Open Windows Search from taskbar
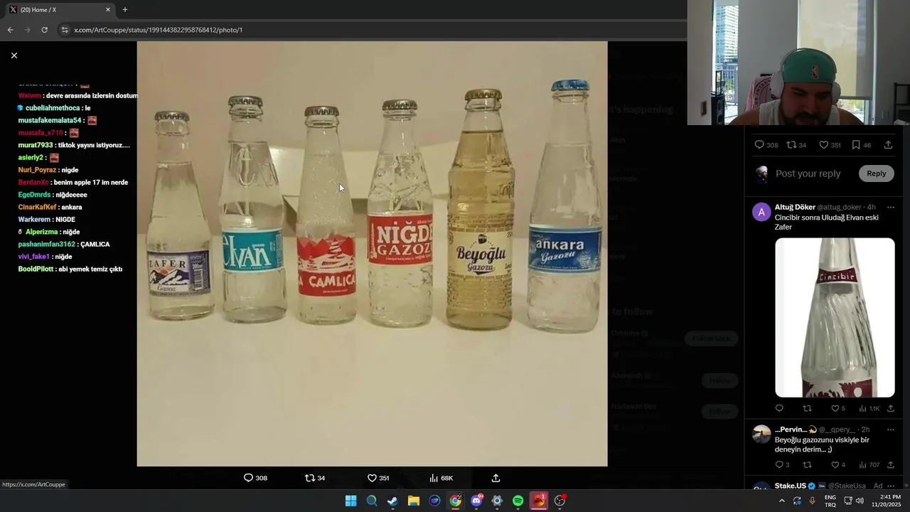 [372, 501]
